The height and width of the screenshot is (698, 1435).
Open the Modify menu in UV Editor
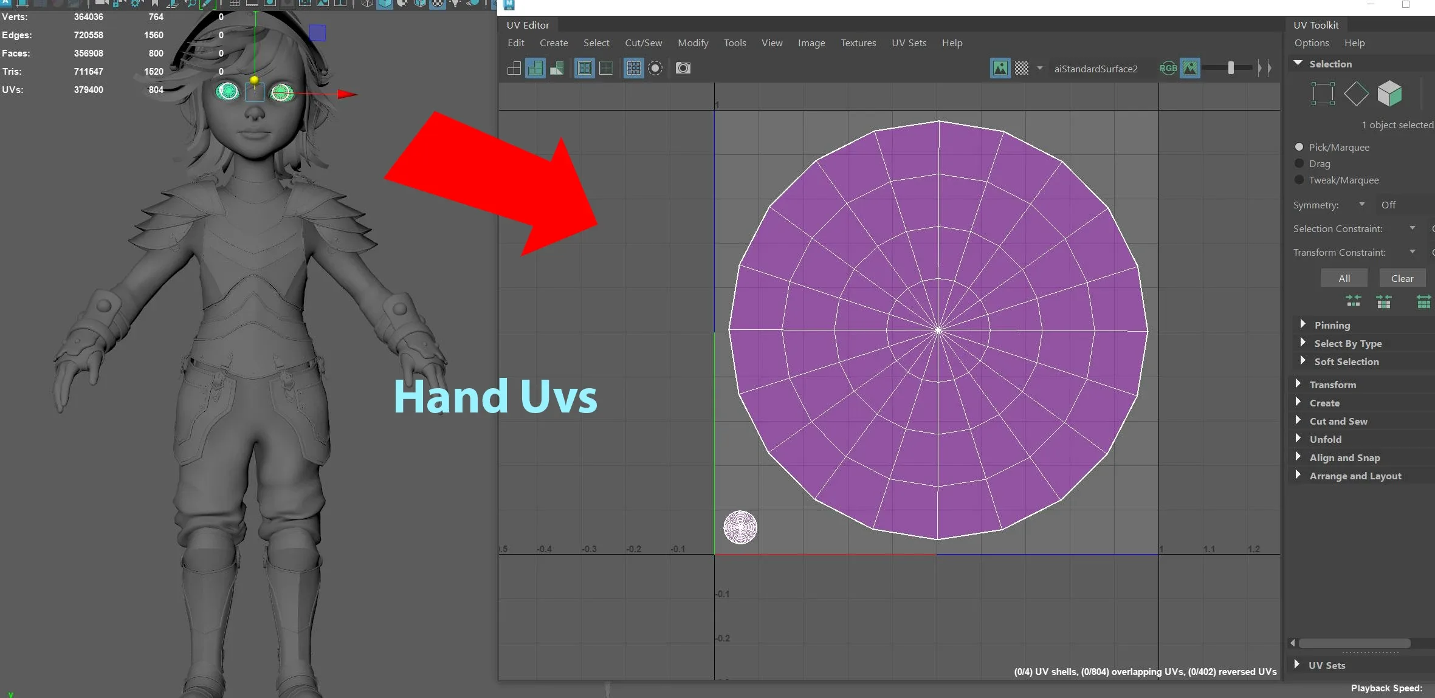coord(692,43)
